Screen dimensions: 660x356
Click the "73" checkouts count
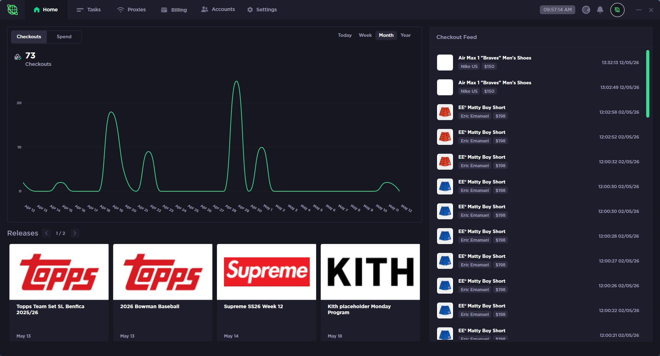pos(30,56)
